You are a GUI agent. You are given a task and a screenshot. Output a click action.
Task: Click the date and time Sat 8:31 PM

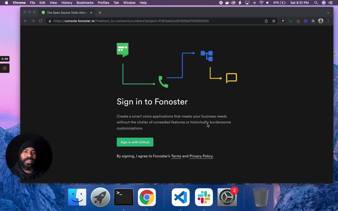(x=299, y=3)
